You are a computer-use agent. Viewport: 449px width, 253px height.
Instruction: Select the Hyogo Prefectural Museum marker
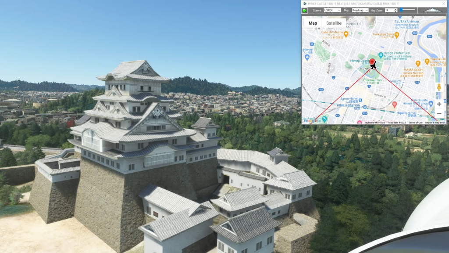[381, 54]
